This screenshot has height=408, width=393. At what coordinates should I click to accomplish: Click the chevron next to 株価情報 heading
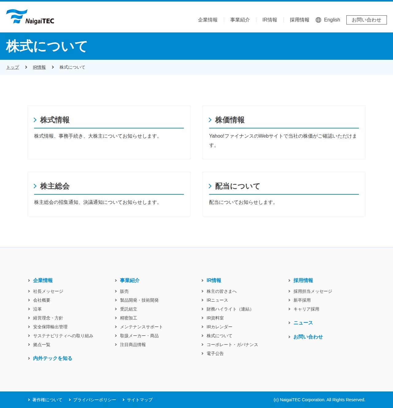[210, 120]
